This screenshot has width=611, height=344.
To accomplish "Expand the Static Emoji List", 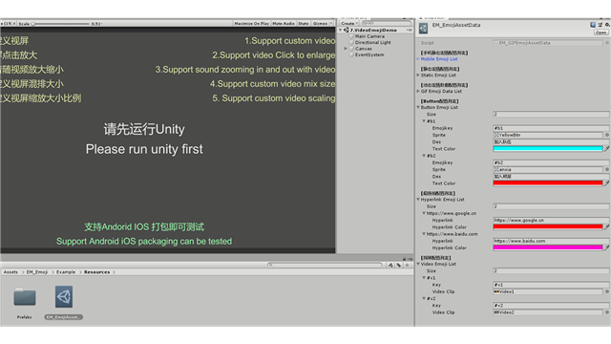I will [418, 75].
